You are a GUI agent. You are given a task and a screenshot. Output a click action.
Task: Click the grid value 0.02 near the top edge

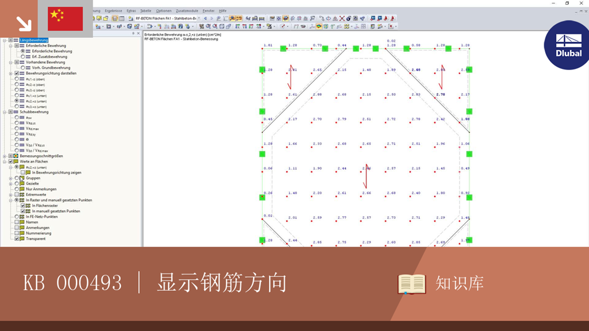click(391, 41)
